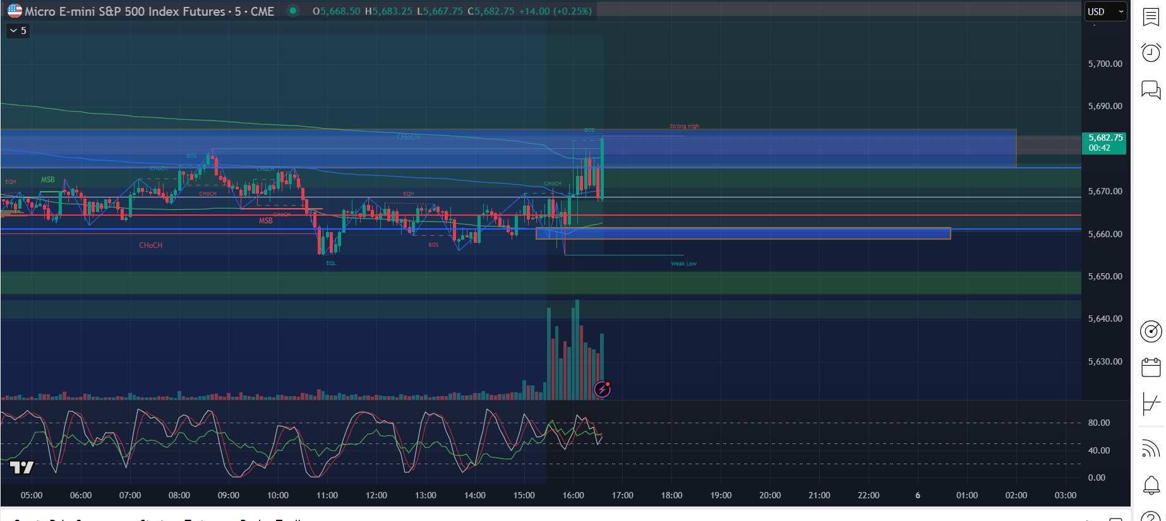Open the Notifications bell icon
1166x521 pixels.
[x=1151, y=485]
